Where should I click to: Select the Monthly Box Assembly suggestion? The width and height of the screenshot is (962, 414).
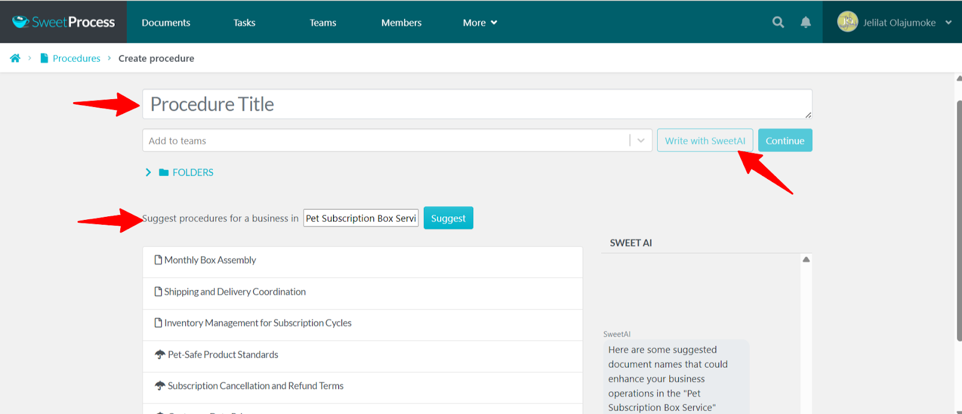[363, 262]
